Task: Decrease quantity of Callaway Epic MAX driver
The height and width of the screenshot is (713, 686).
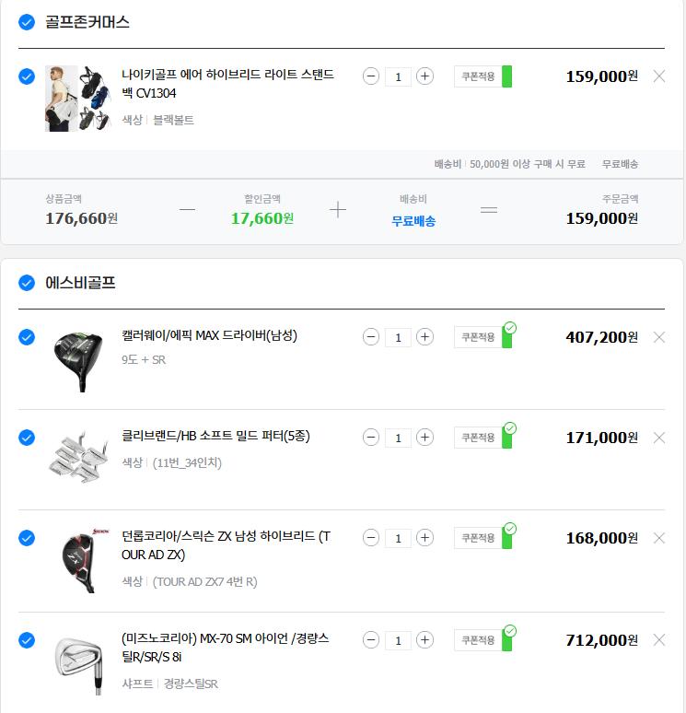Action: 371,337
